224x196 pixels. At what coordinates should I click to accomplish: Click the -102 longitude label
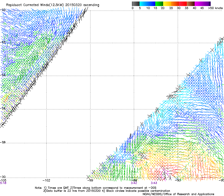tap(46, 181)
